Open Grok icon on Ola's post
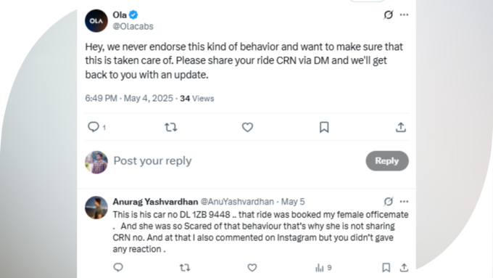493x278 pixels. [x=389, y=15]
